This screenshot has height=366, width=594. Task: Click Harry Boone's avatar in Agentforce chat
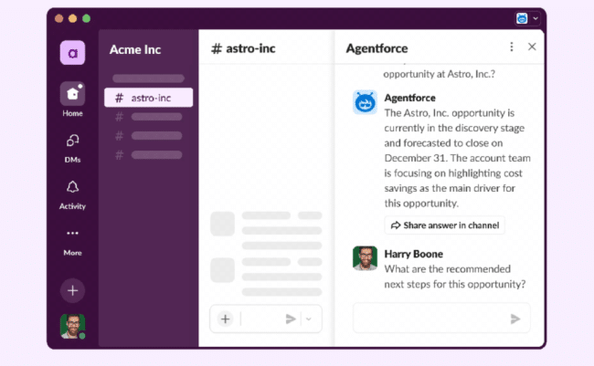pos(365,258)
